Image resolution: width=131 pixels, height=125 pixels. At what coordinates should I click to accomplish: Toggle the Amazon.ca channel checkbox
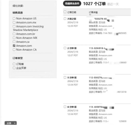14,42
